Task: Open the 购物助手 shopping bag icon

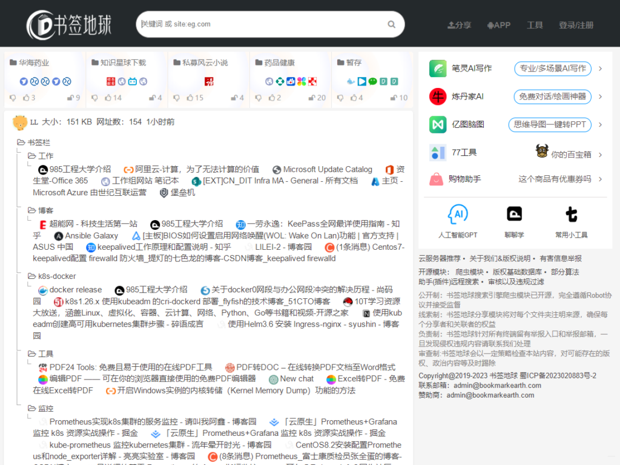Action: click(437, 179)
